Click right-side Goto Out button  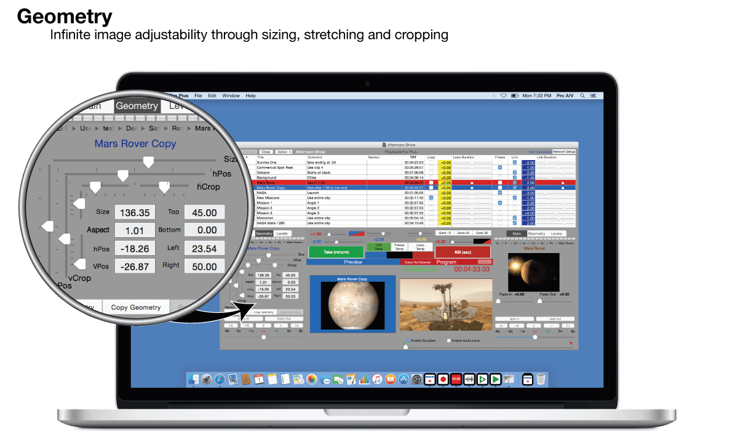pos(555,319)
